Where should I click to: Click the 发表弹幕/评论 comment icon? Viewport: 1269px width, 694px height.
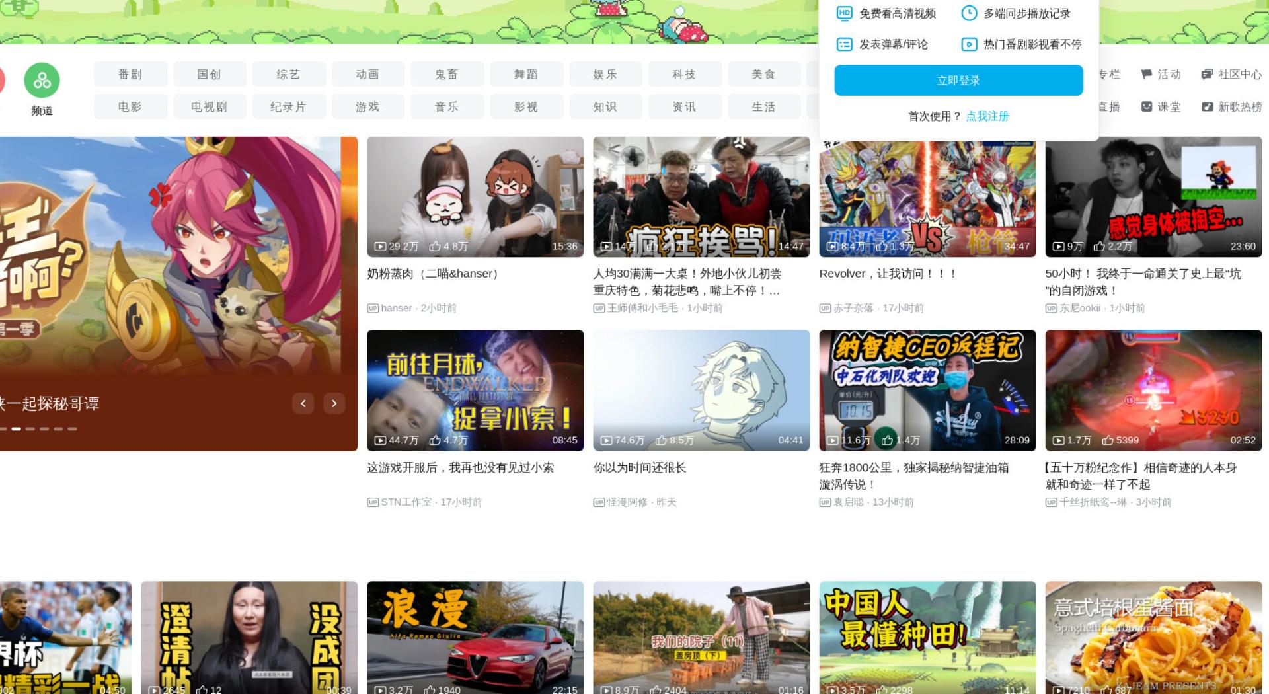[x=845, y=44]
